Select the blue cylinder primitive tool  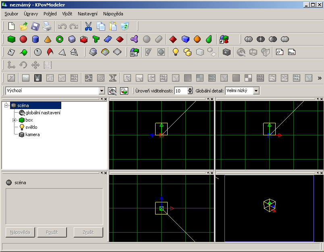(35, 39)
